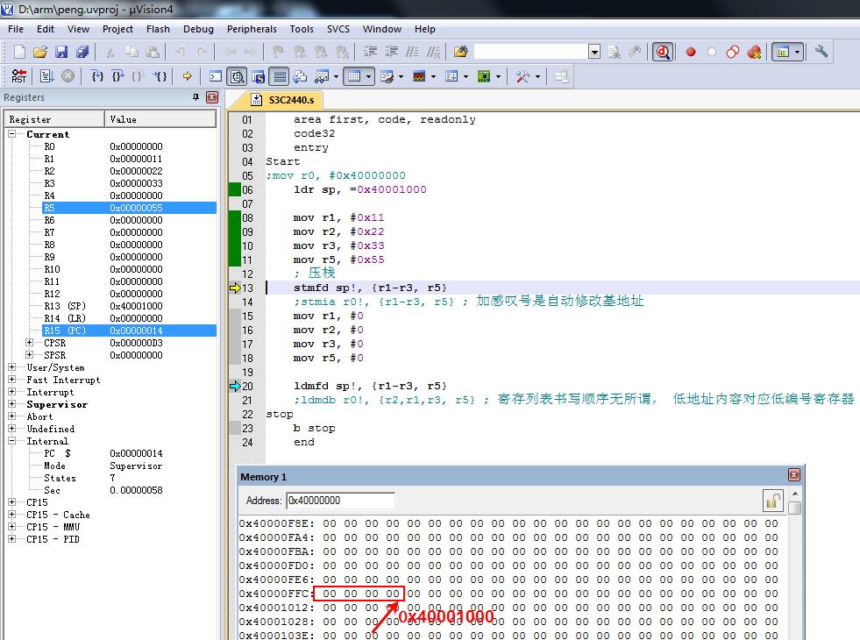The height and width of the screenshot is (640, 860).
Task: Click the Run program icon
Action: coord(47,76)
